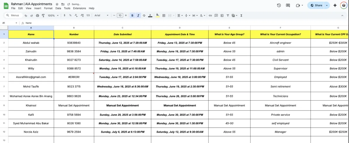Open the Format menu
This screenshot has width=349, height=143.
tap(48, 8)
